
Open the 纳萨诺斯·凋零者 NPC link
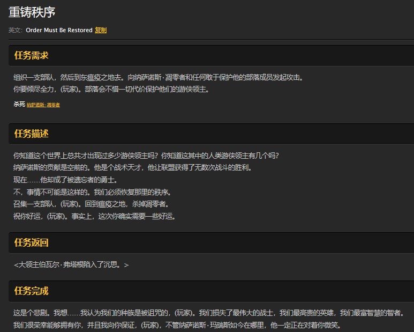[x=43, y=105]
